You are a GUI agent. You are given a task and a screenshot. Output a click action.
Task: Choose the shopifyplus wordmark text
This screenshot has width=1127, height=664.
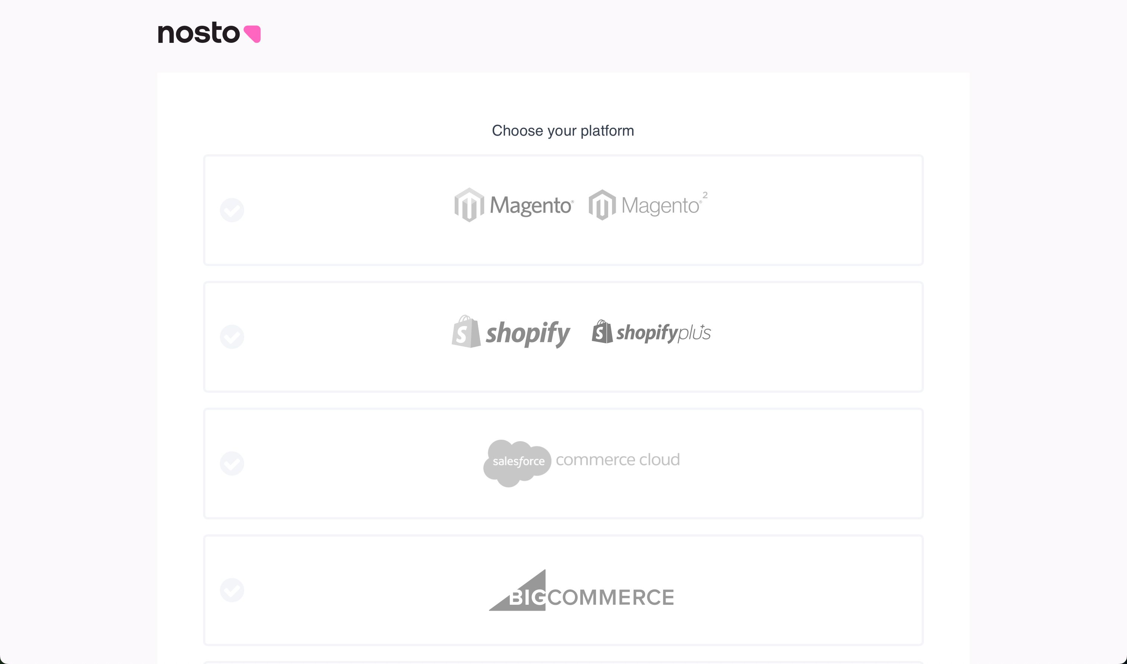pos(663,333)
